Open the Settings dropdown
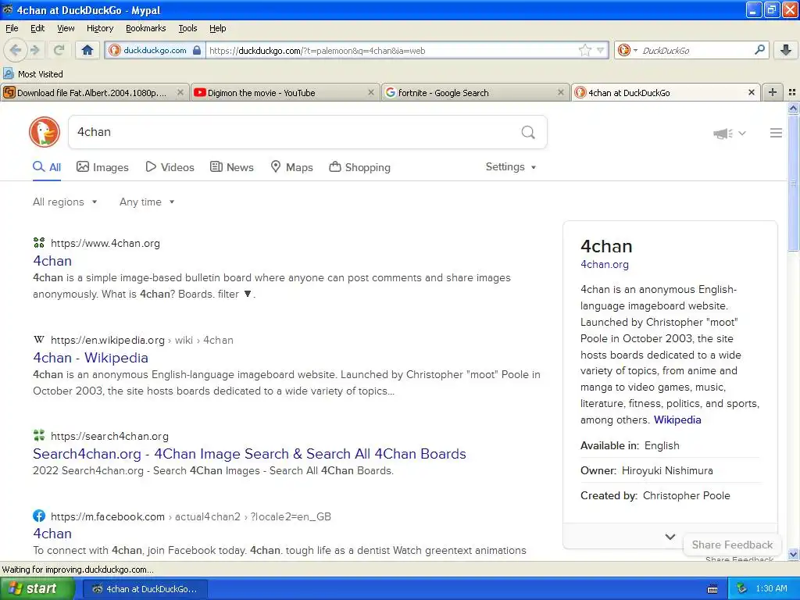The height and width of the screenshot is (600, 800). [511, 167]
